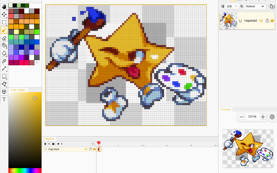Click the rainbow hue slider bar
This screenshot has height=173, width=277.
pyautogui.click(x=25, y=171)
